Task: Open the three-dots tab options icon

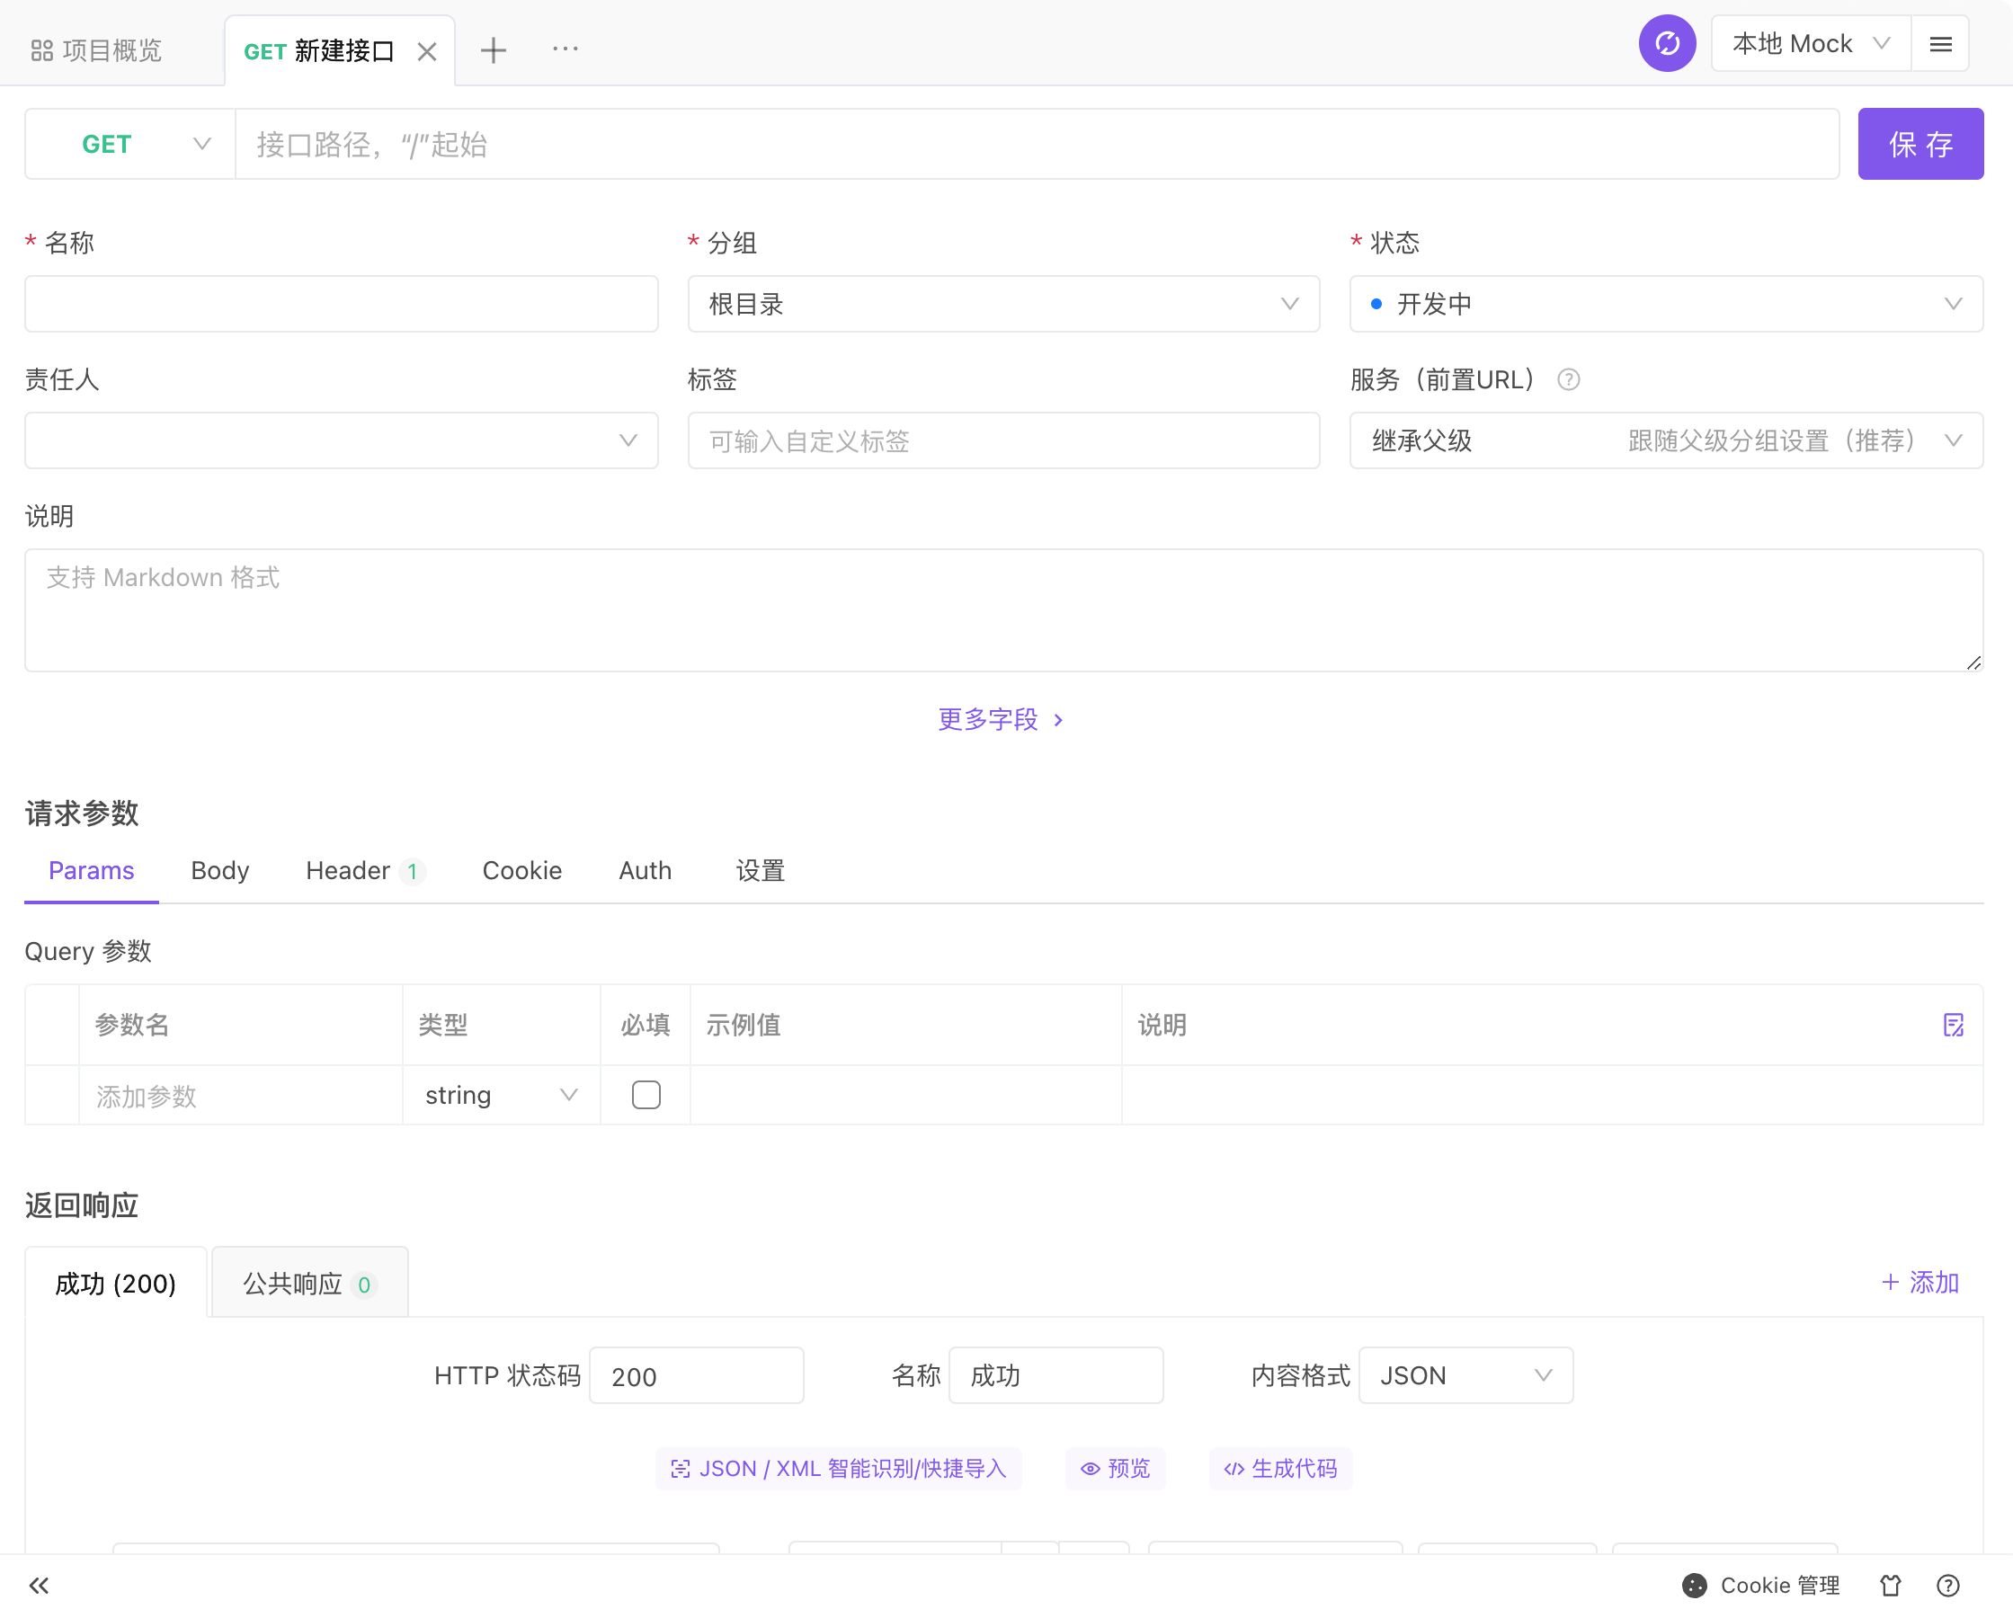Action: pos(565,49)
